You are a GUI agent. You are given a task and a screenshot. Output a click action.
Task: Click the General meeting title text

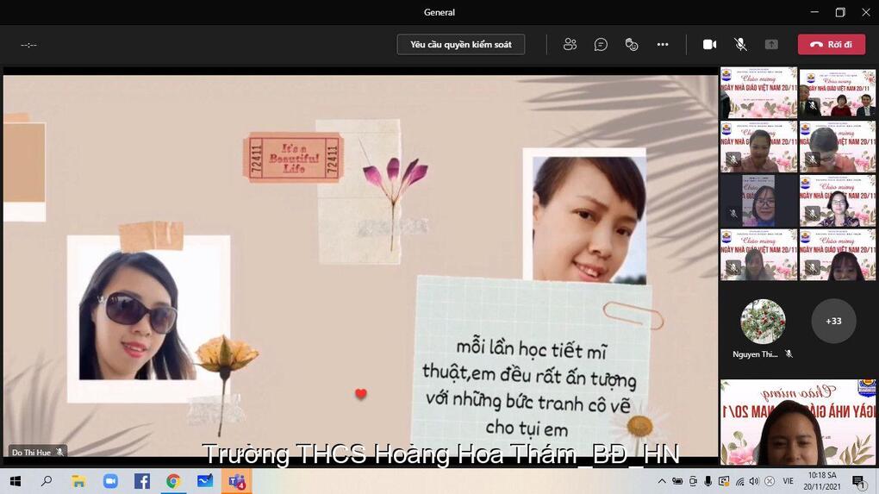(439, 12)
